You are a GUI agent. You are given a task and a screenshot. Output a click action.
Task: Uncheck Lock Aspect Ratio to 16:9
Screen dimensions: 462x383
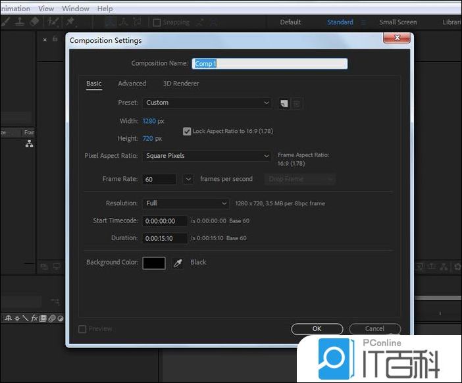187,131
